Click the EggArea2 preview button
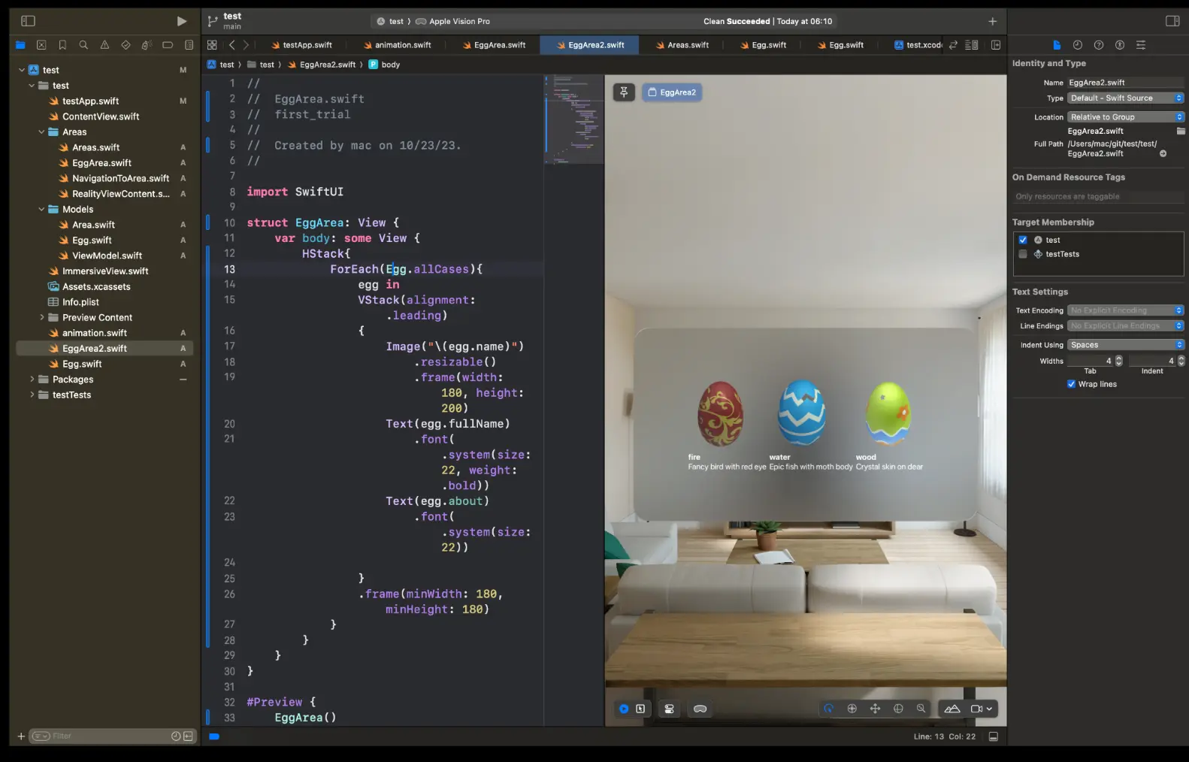Screen dimensions: 1189x762 pyautogui.click(x=672, y=92)
